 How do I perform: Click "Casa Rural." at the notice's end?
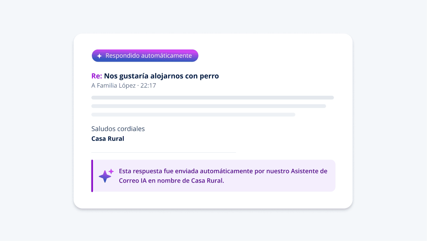208,181
